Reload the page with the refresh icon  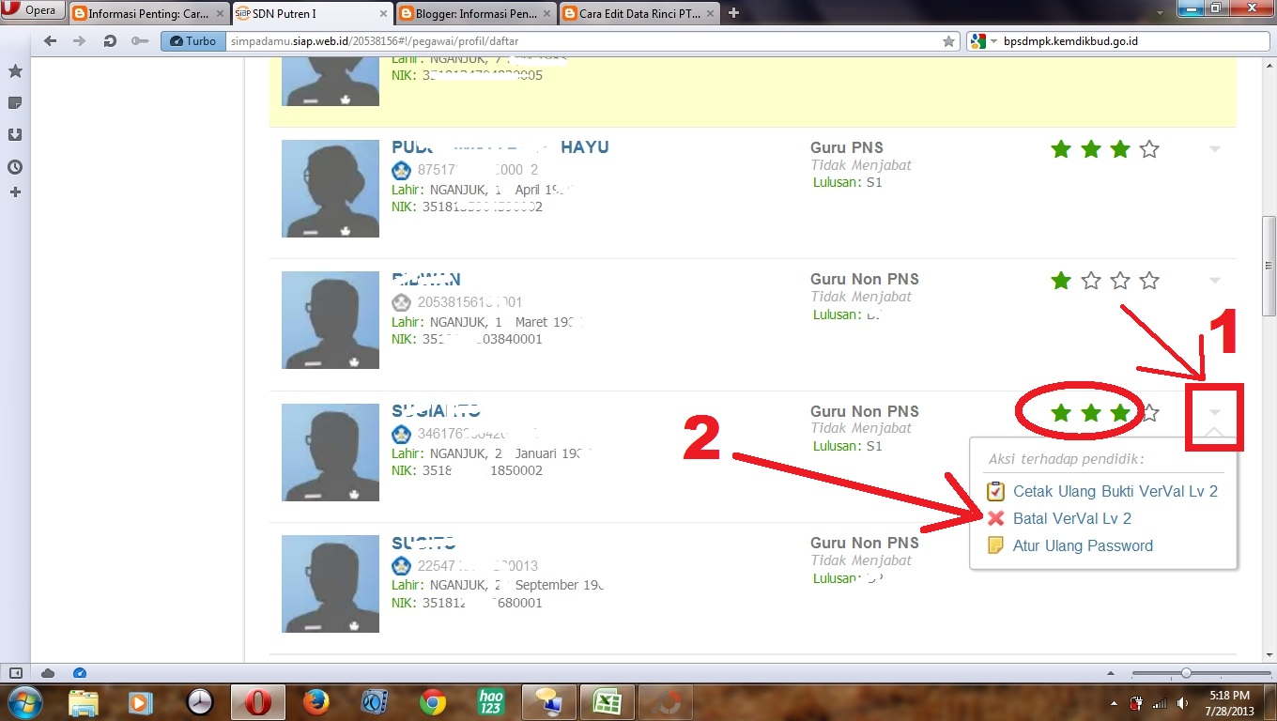(x=110, y=41)
